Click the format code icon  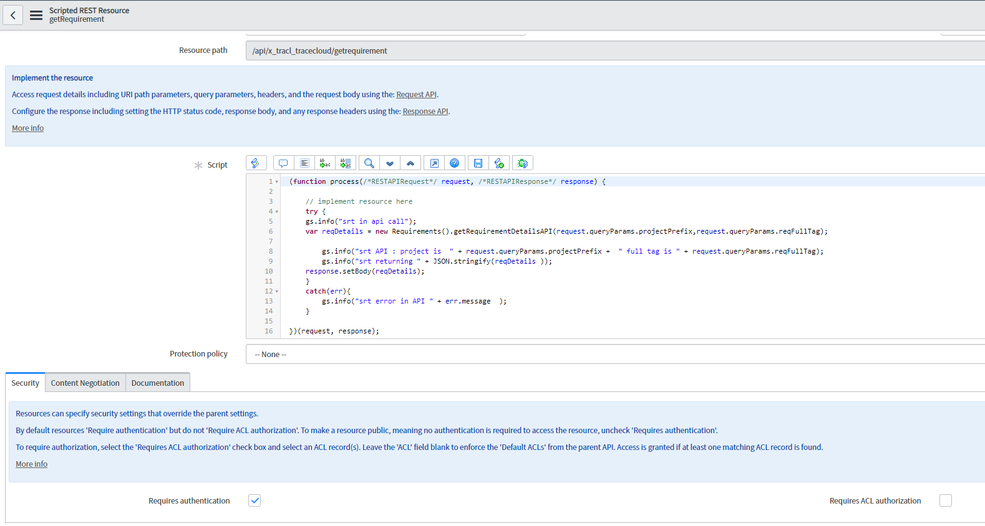(x=304, y=163)
